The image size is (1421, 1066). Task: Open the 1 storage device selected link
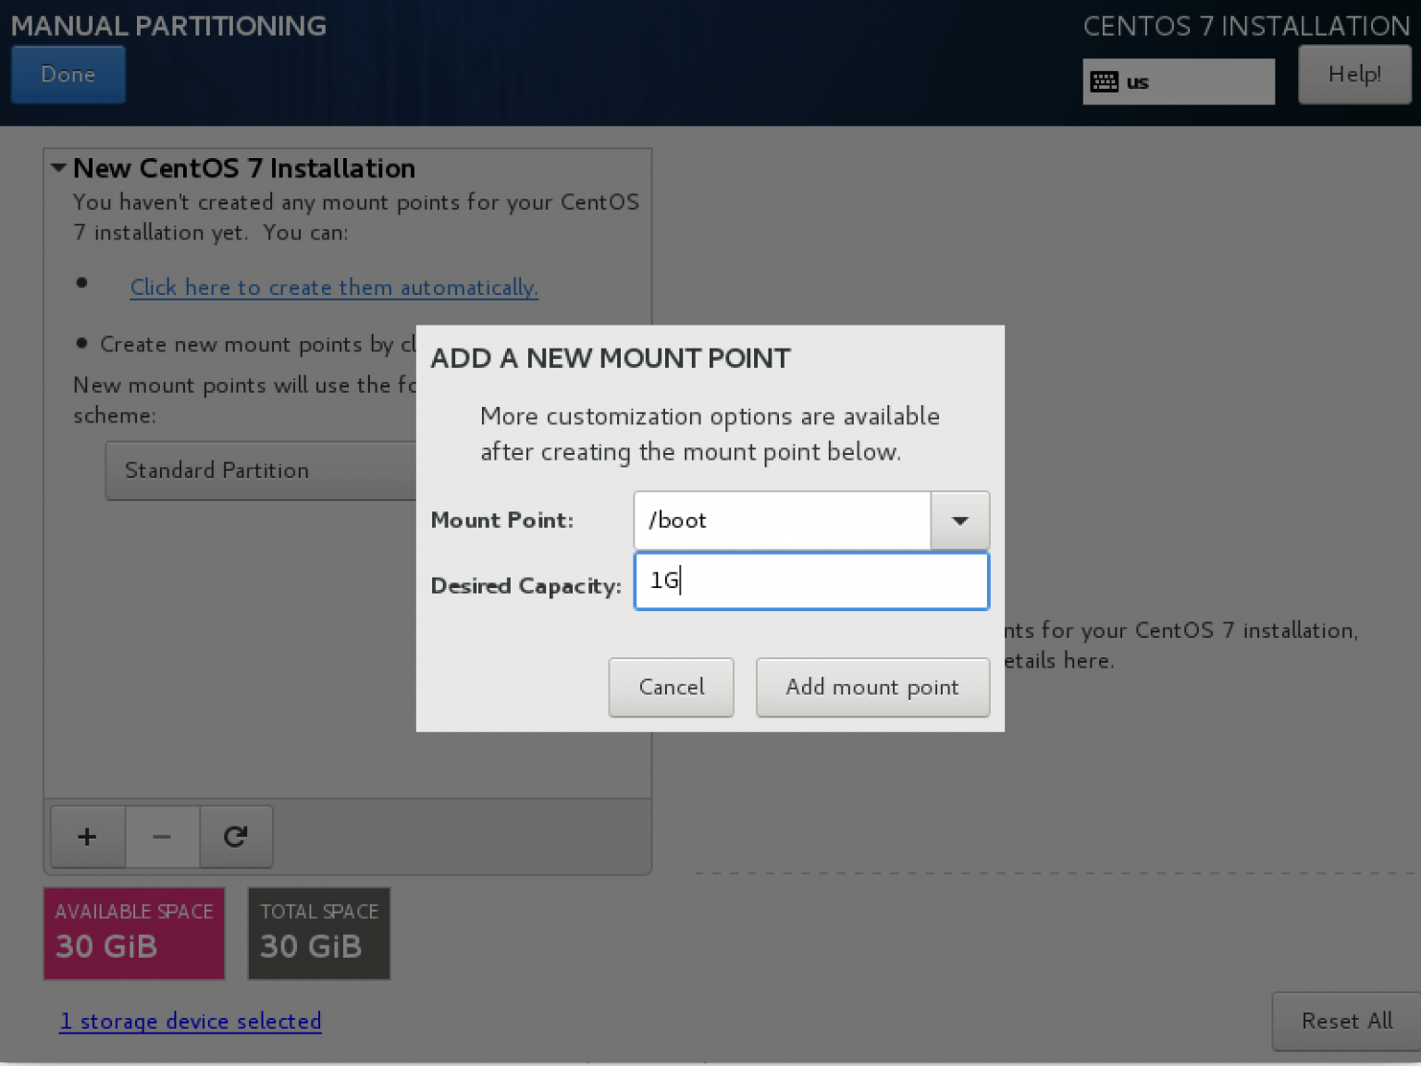point(191,1021)
